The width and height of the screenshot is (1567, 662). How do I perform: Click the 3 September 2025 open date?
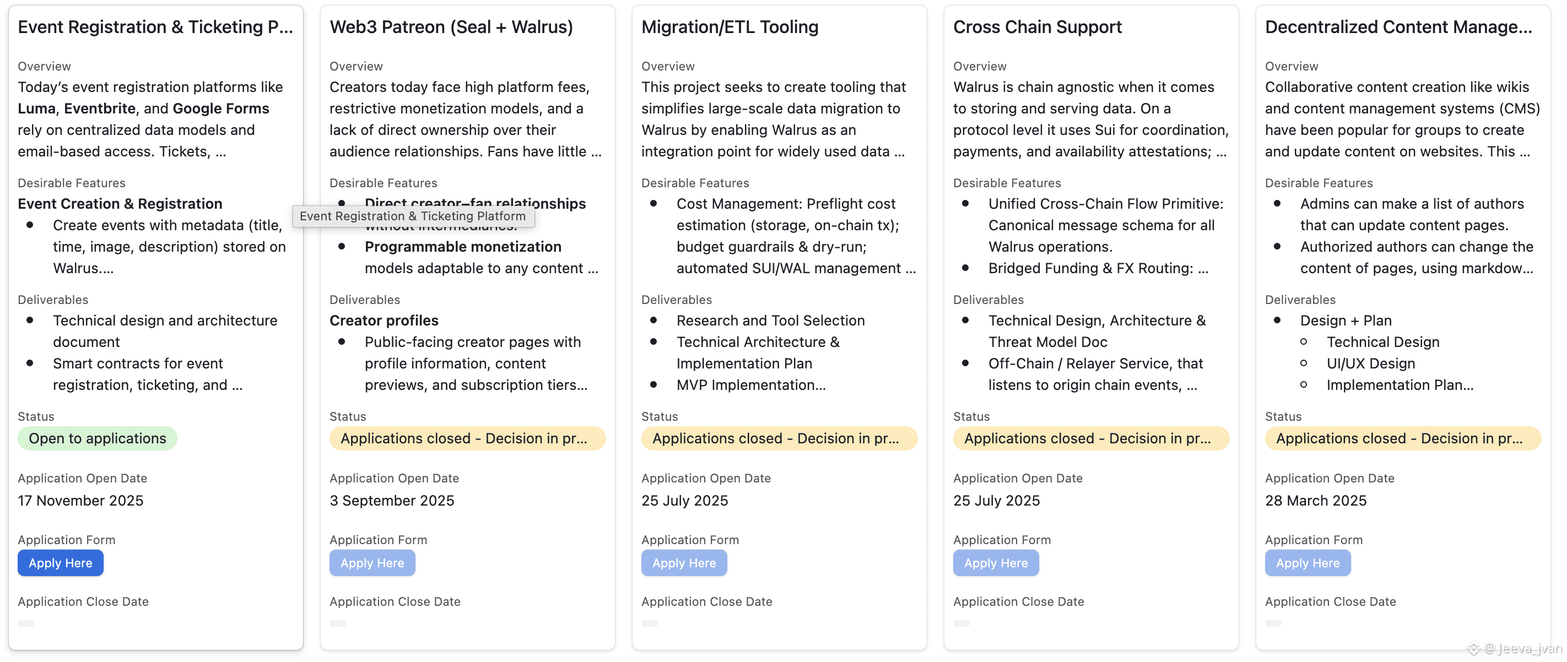(x=392, y=500)
